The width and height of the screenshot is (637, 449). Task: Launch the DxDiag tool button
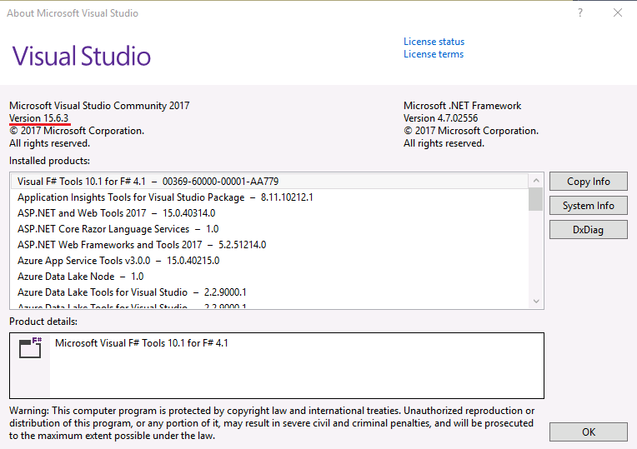pyautogui.click(x=588, y=230)
